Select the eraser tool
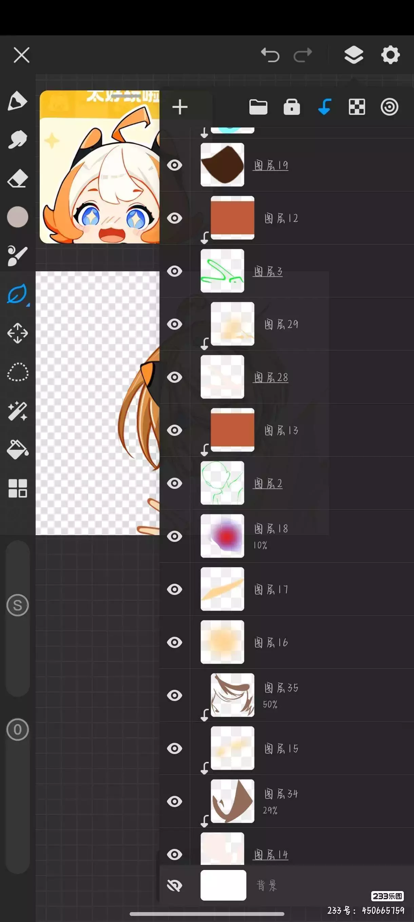 (18, 178)
